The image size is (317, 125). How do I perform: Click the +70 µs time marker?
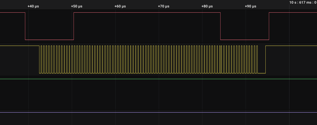(x=163, y=6)
